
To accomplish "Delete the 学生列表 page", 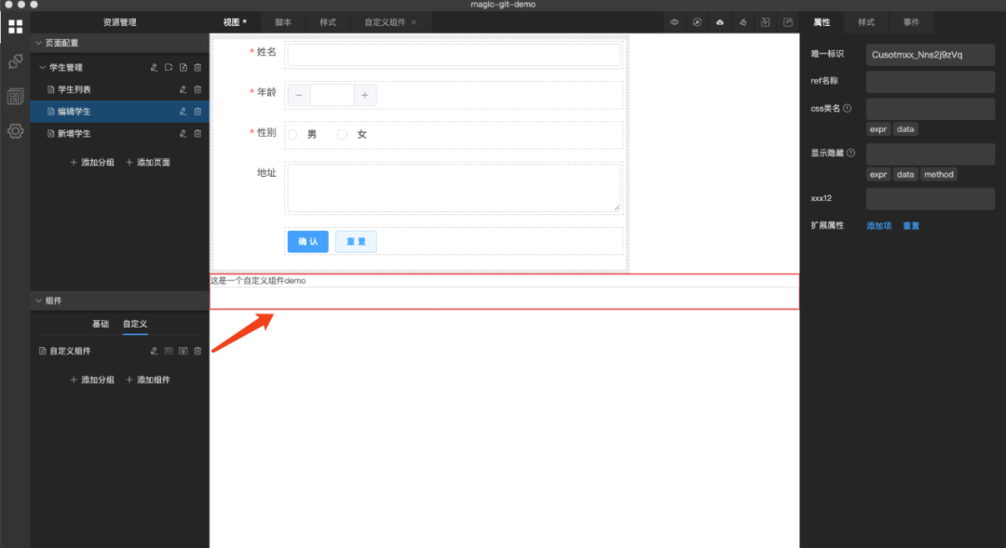I will [197, 89].
